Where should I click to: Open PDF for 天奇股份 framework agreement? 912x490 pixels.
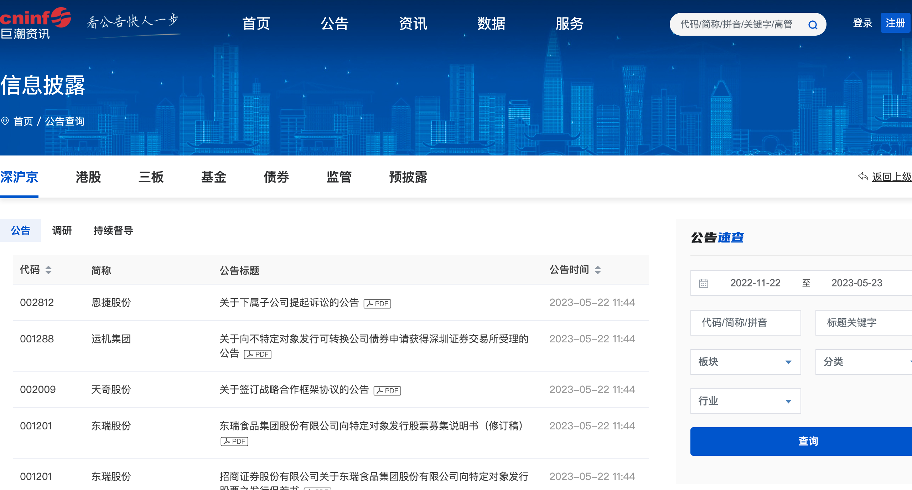387,391
